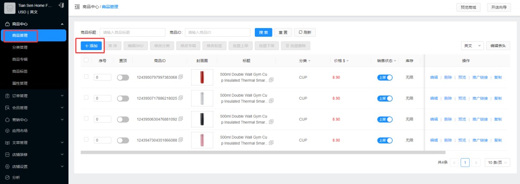Check the select-all checkbox in table header
The image size is (520, 184).
[86, 60]
